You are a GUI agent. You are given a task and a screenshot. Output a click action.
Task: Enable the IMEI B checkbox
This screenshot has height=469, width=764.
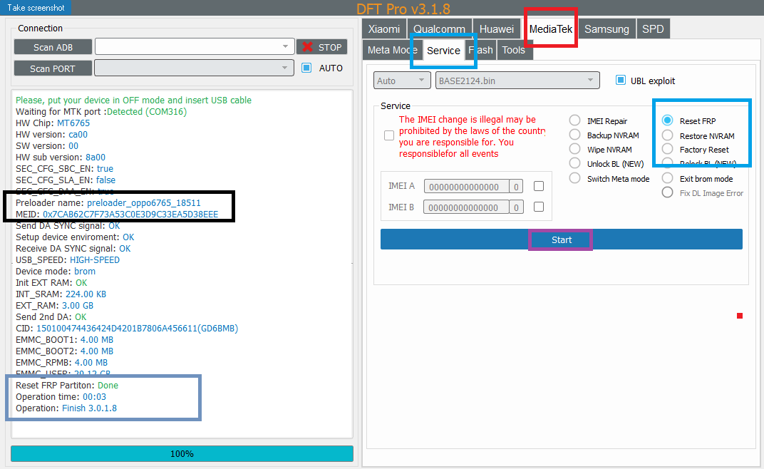point(538,207)
